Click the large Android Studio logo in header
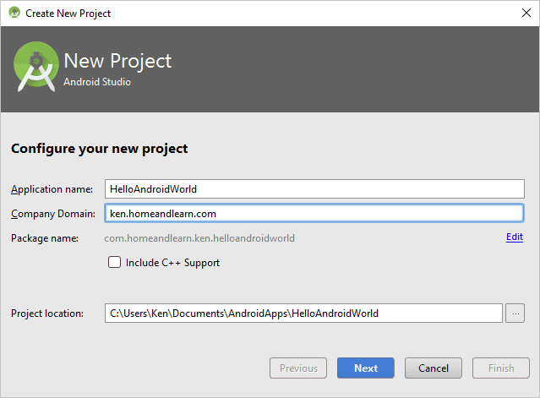Viewport: 540px width, 398px height. (35, 69)
